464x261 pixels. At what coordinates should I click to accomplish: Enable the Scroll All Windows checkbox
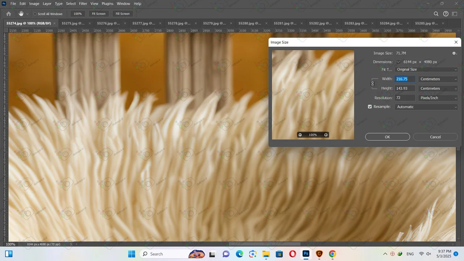click(x=35, y=14)
